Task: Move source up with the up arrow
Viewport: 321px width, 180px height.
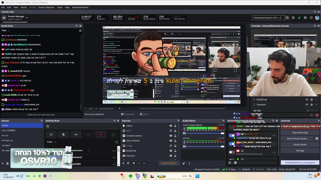Action: pyautogui.click(x=139, y=163)
